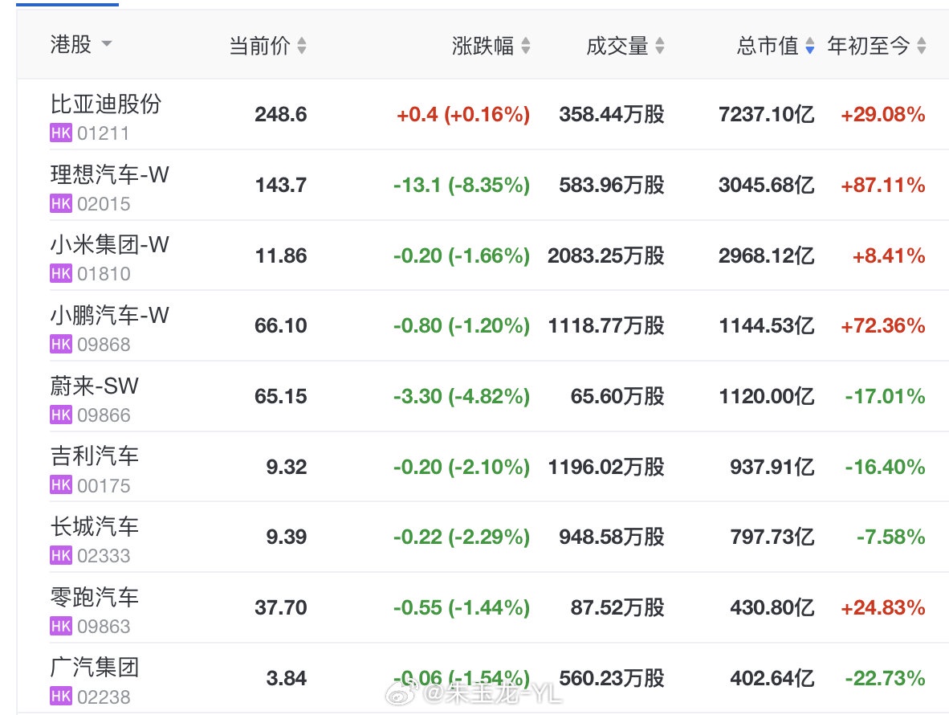
Task: Sort by 年初至今 column arrows
Action: [x=921, y=47]
